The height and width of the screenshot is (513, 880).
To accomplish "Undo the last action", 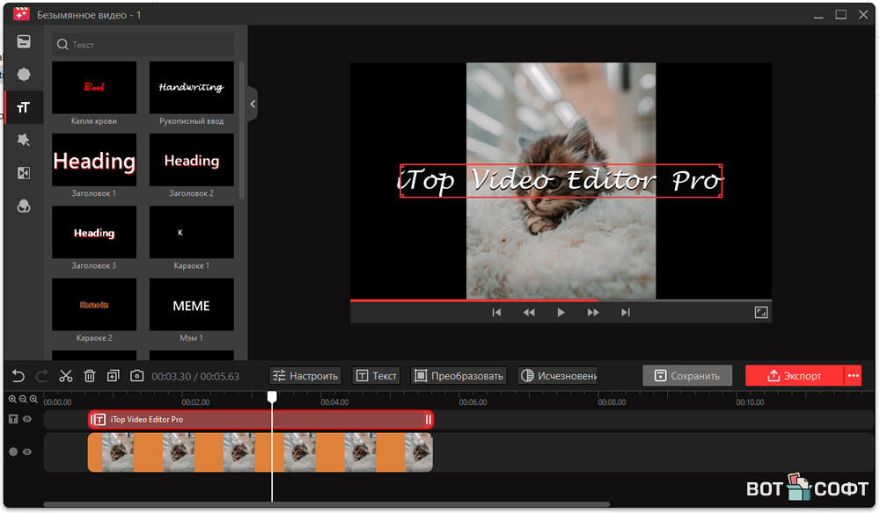I will [x=18, y=376].
